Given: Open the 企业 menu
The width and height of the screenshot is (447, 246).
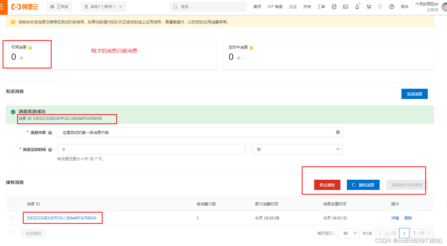Looking at the screenshot, I should click(293, 7).
